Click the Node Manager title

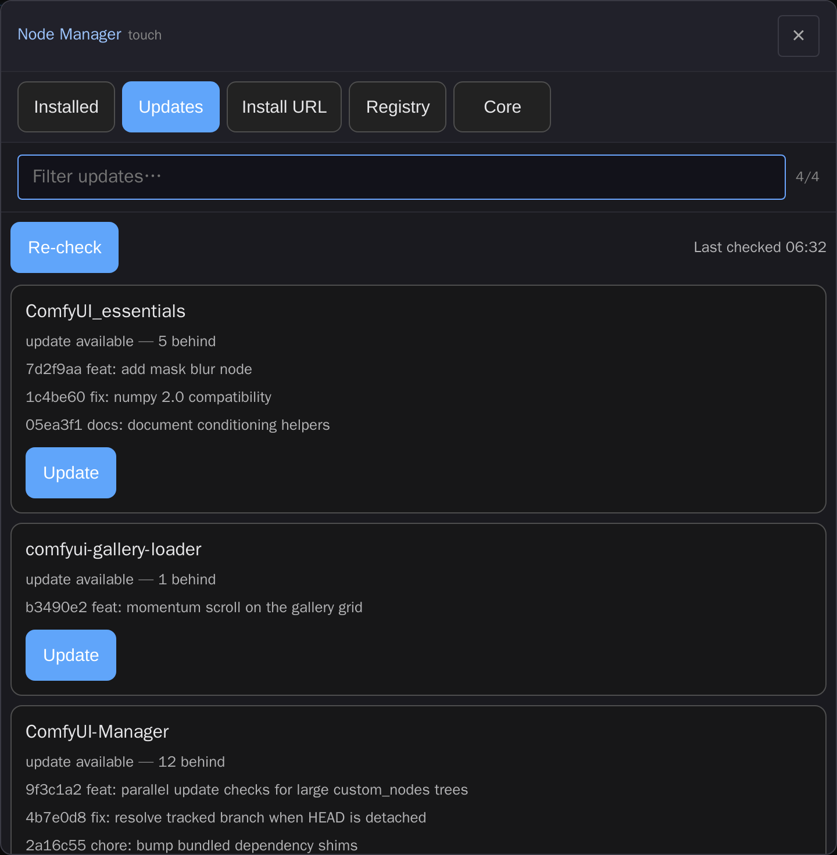tap(69, 34)
